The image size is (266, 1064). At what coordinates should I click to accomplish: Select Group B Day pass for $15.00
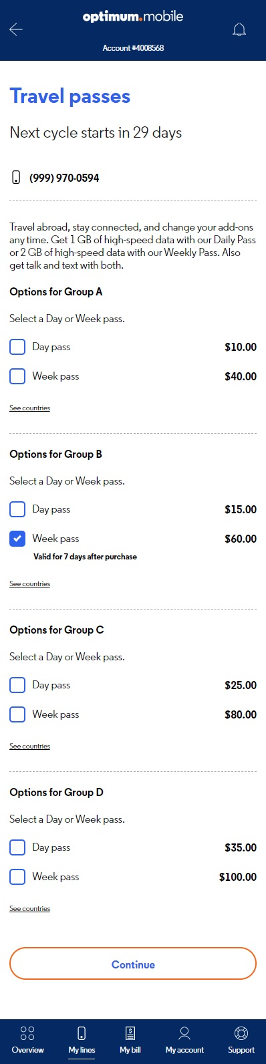point(17,509)
